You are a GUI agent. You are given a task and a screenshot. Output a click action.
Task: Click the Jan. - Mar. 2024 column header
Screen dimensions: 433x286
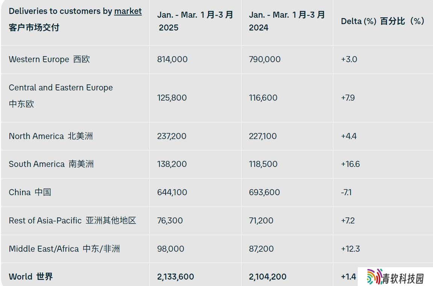pyautogui.click(x=287, y=21)
